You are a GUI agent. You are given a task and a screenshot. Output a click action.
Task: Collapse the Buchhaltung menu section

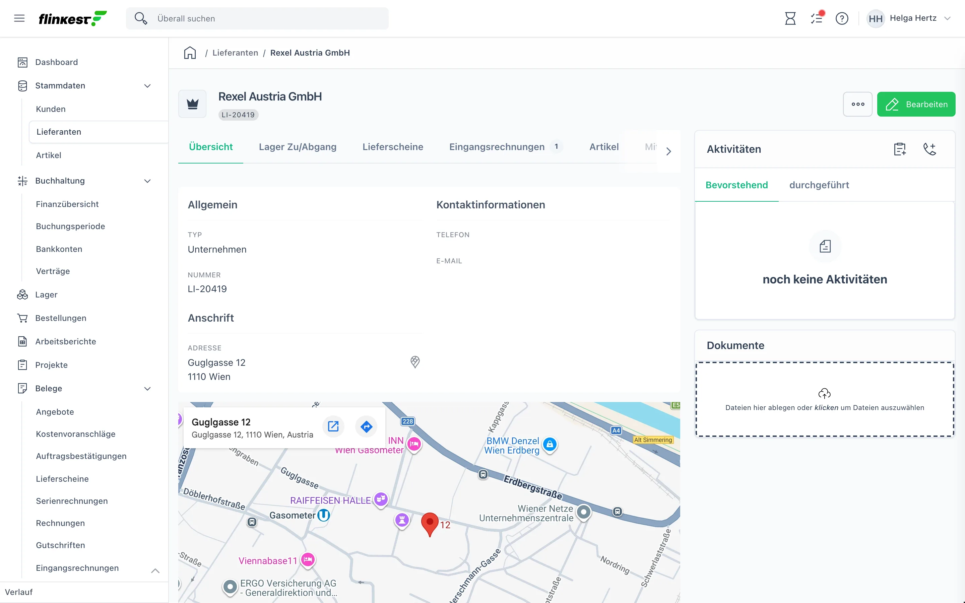tap(147, 181)
